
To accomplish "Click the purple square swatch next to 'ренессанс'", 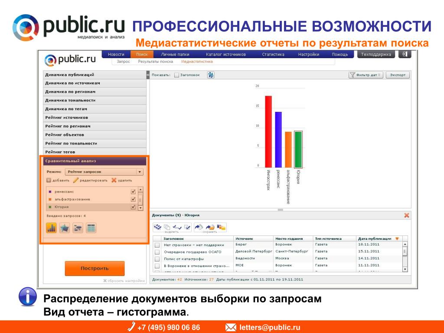I will point(50,192).
